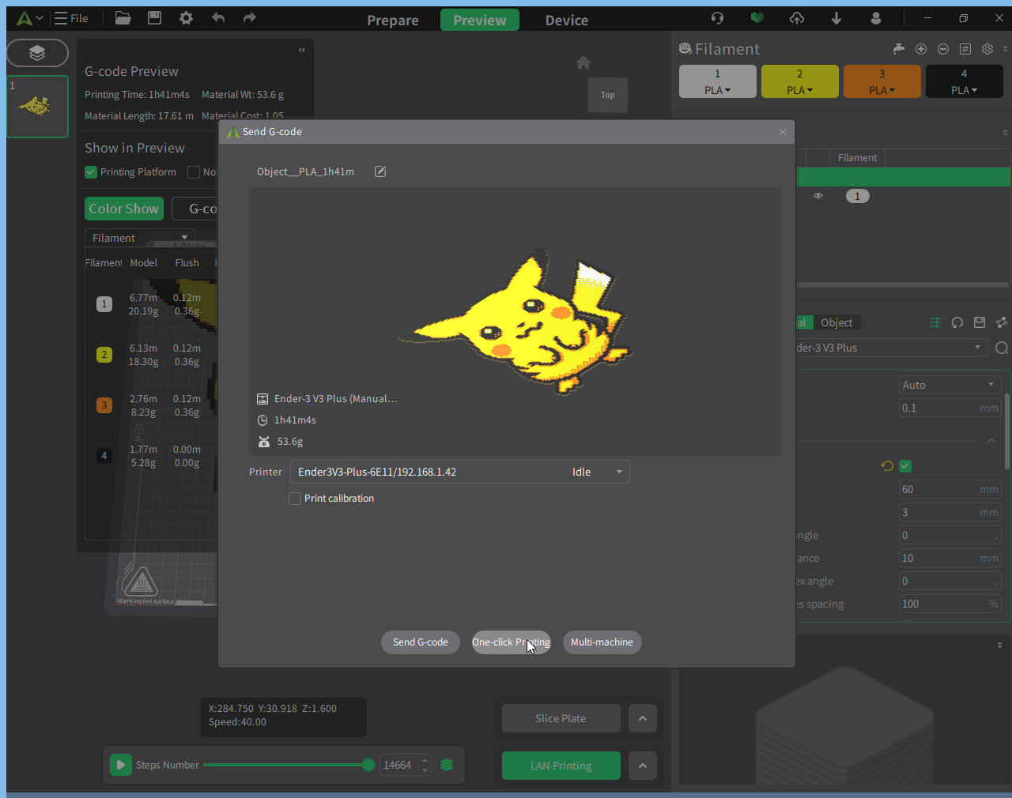Remove a filament with the minus icon
This screenshot has height=798, width=1012.
[x=943, y=49]
